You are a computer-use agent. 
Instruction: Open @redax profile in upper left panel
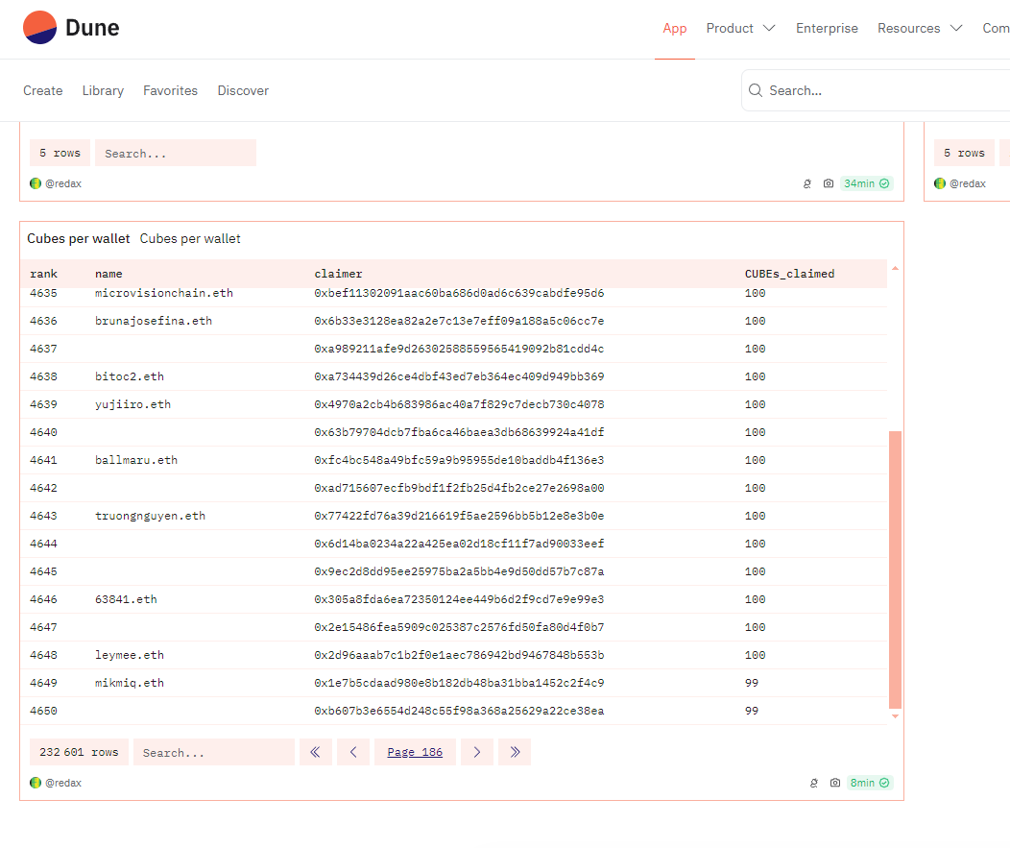pyautogui.click(x=63, y=183)
